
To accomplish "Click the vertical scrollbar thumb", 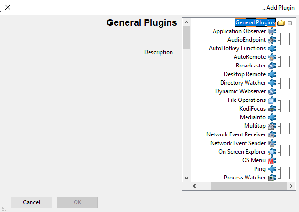I will [186, 38].
